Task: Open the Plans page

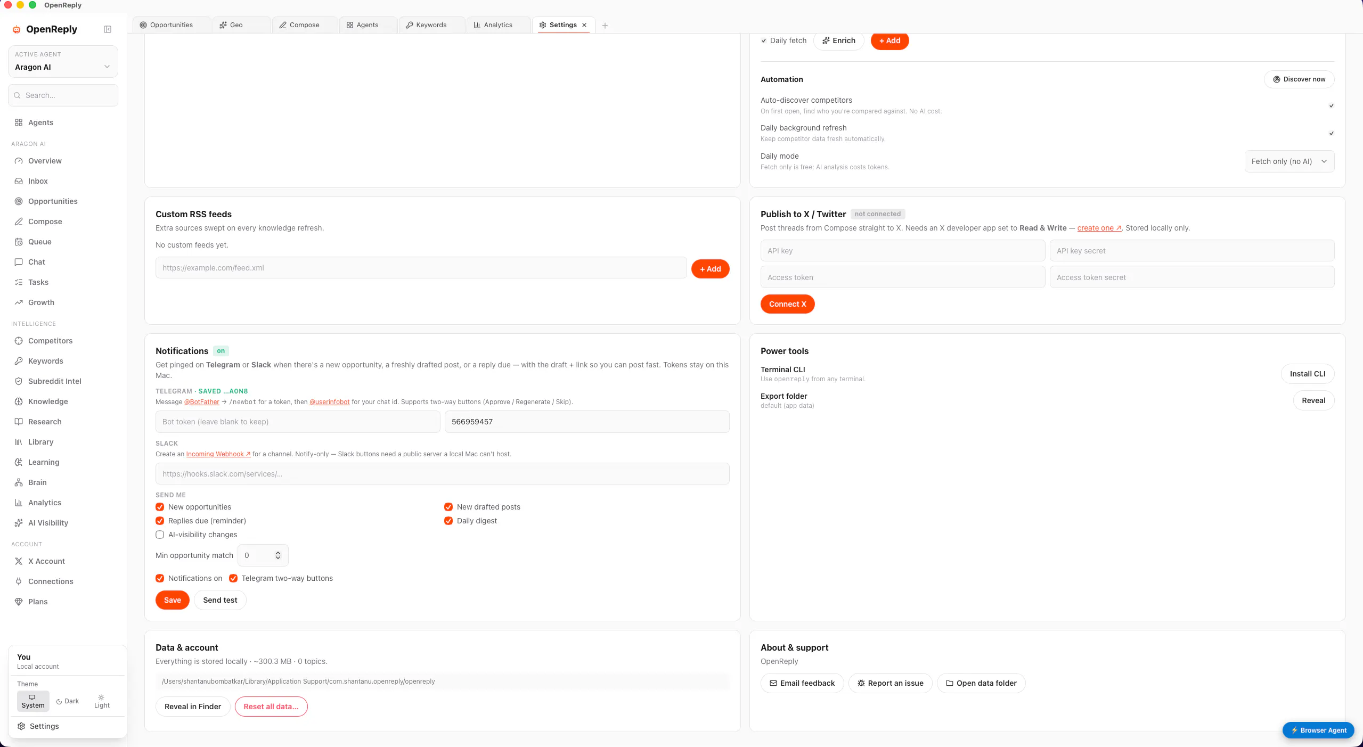Action: pos(63,602)
